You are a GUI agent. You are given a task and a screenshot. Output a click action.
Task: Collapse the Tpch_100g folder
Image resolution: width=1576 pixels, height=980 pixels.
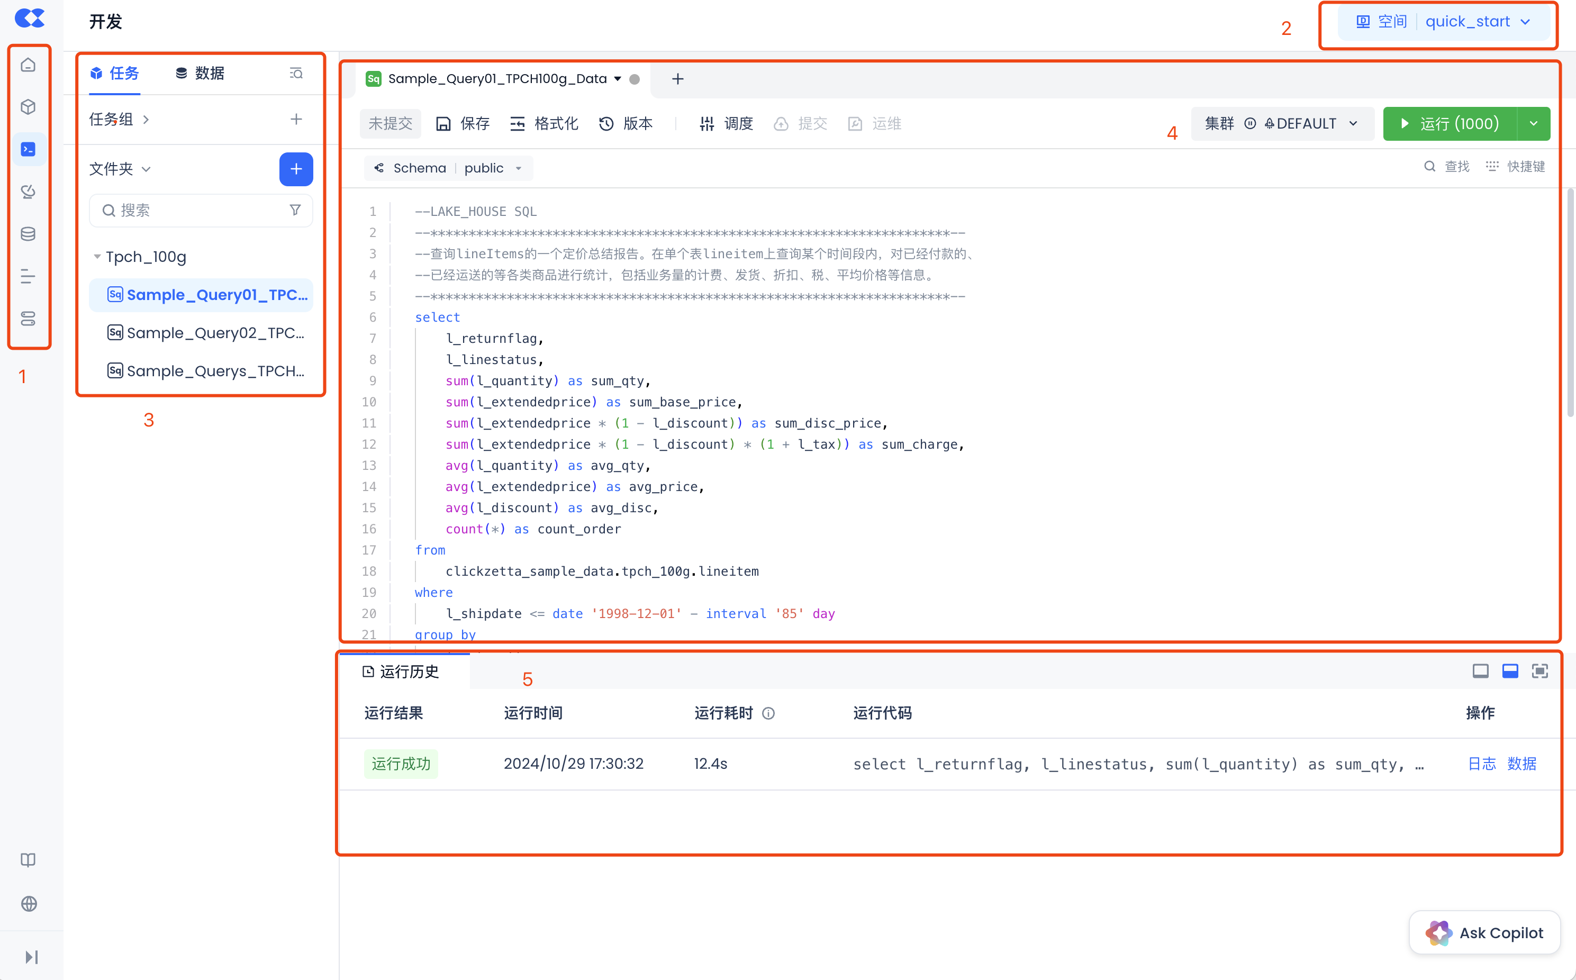[97, 257]
